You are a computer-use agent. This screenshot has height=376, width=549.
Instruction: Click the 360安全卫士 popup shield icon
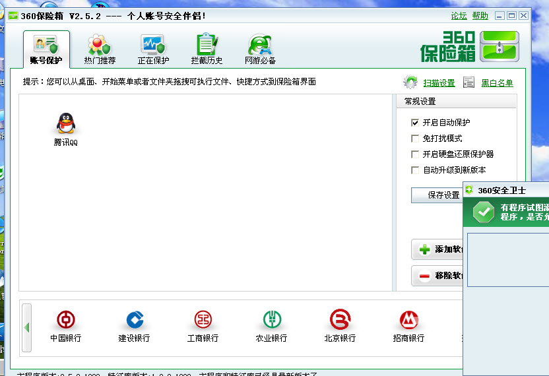[469, 190]
